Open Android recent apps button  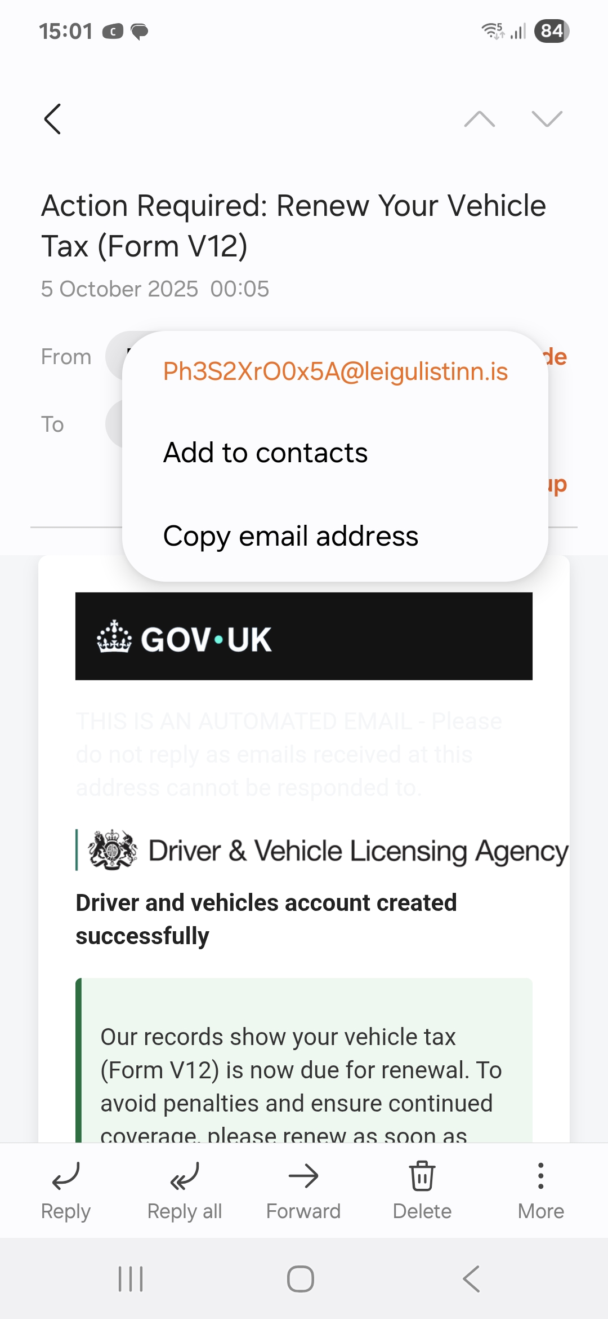click(131, 1279)
